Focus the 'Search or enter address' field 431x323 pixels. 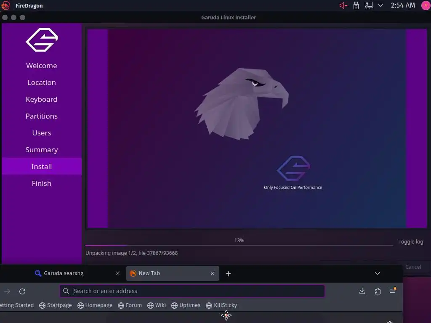(x=192, y=291)
